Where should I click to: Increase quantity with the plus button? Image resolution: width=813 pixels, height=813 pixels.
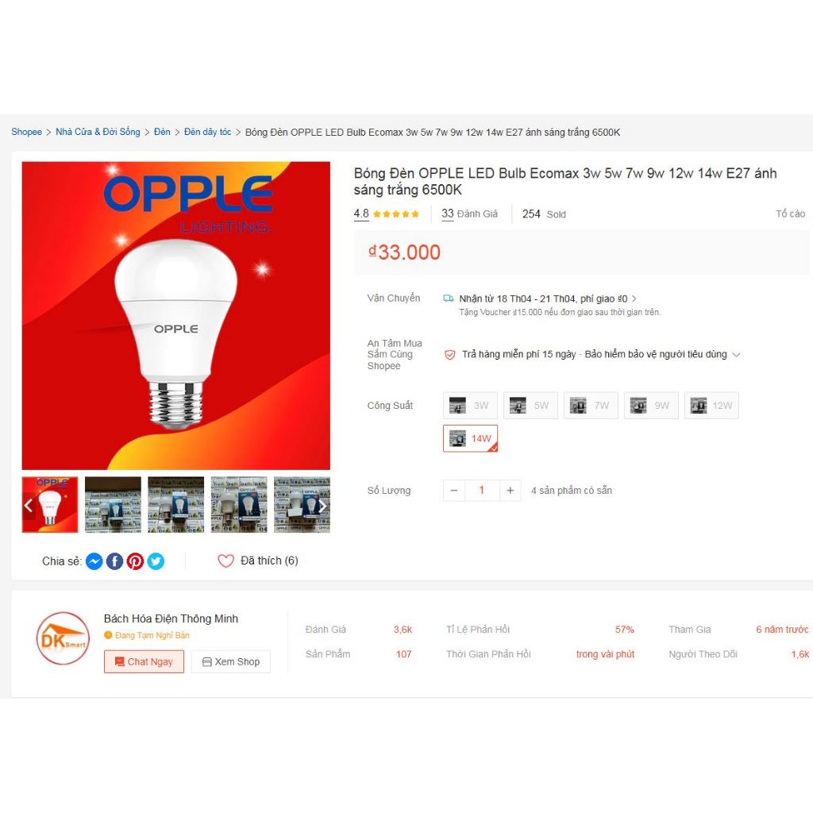pyautogui.click(x=511, y=491)
